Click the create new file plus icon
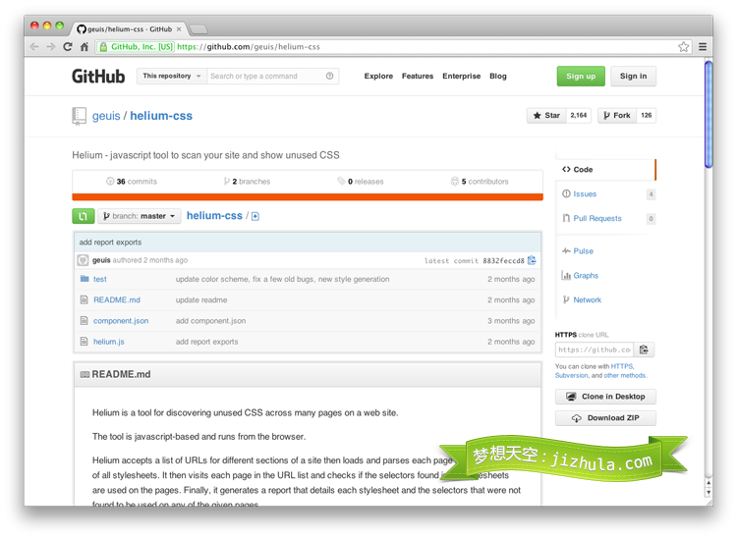 (255, 216)
